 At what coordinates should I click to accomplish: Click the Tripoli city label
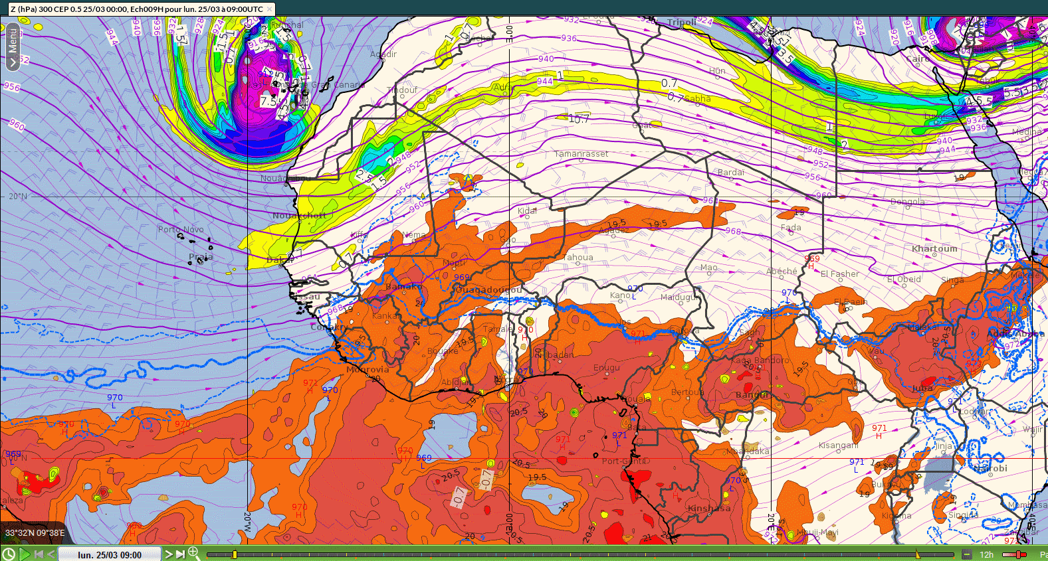click(682, 22)
